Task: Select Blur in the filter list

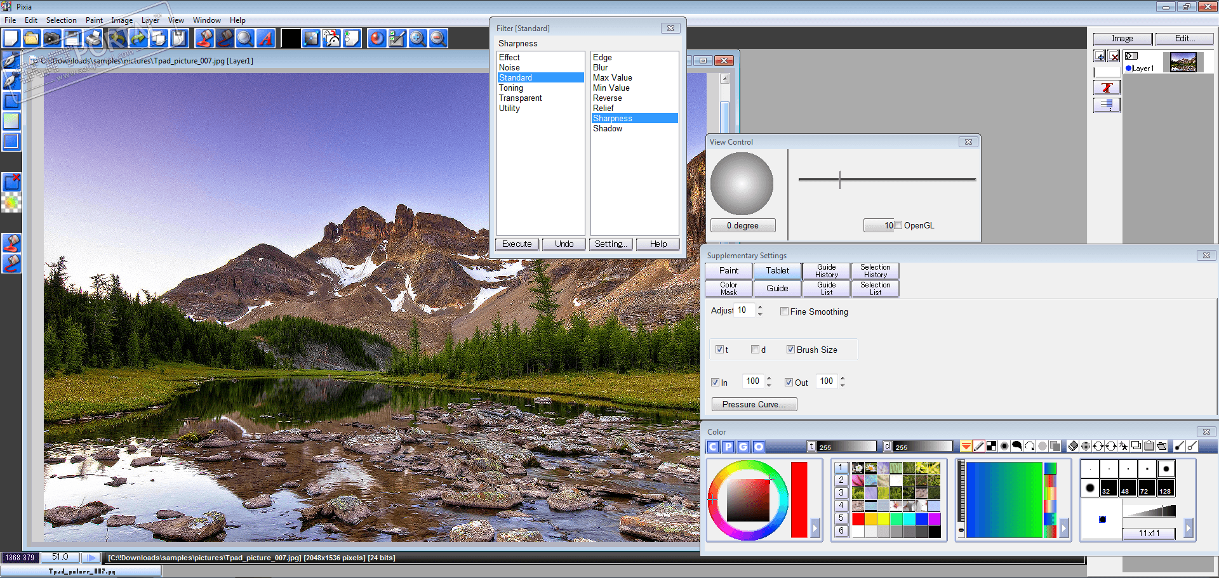Action: 634,67
